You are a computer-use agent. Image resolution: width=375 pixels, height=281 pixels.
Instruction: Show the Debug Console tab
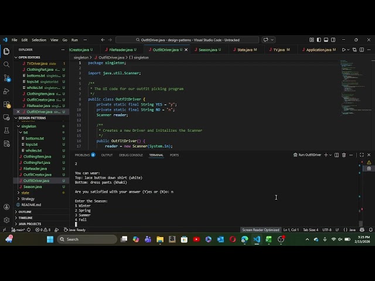point(131,155)
